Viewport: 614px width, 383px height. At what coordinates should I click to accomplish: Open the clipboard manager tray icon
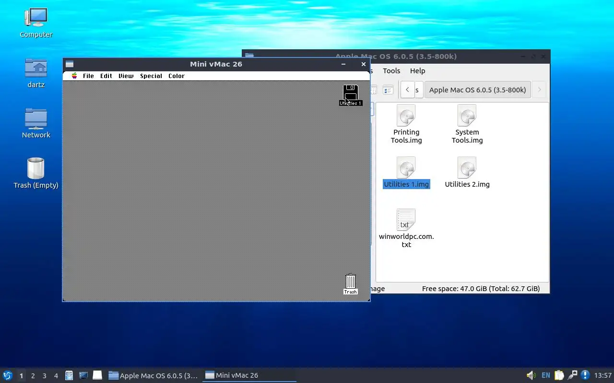click(559, 375)
